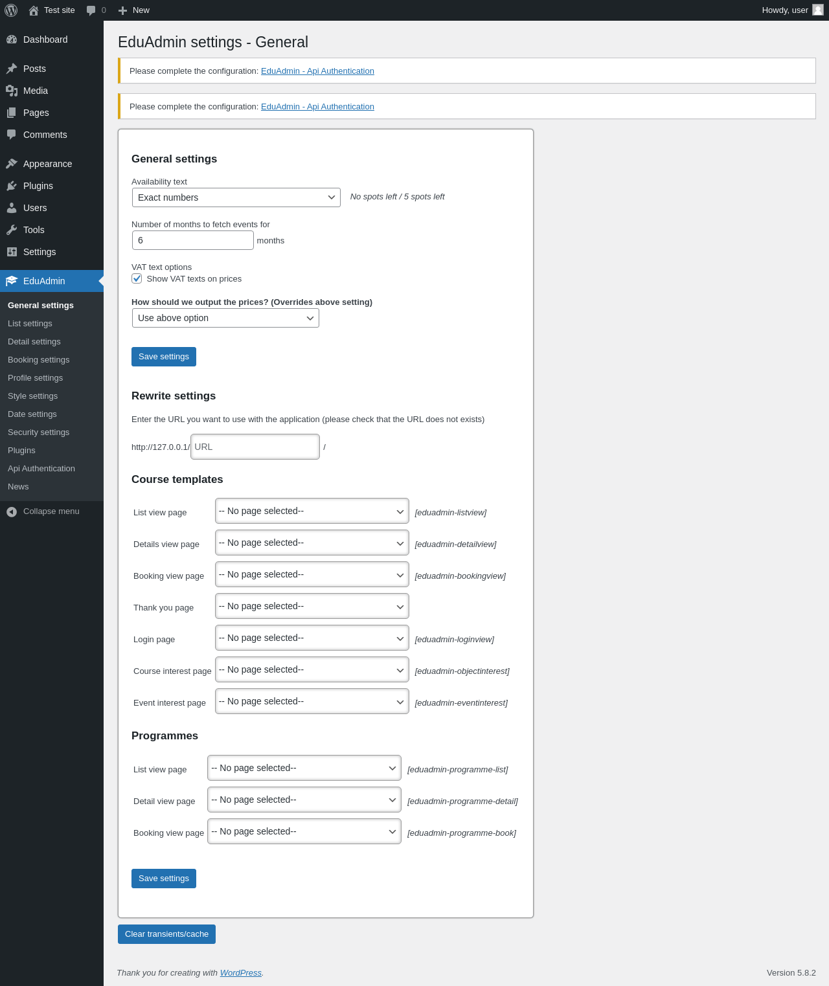Viewport: 829px width, 986px height.
Task: Select page for Thank you page dropdown
Action: (x=312, y=606)
